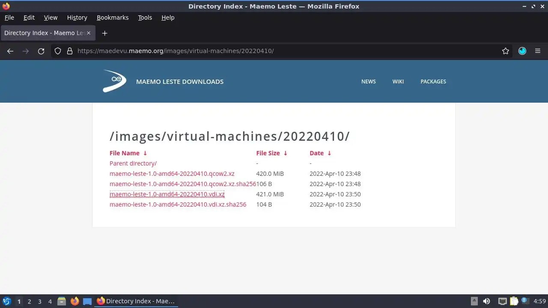Open the File menu

click(9, 18)
